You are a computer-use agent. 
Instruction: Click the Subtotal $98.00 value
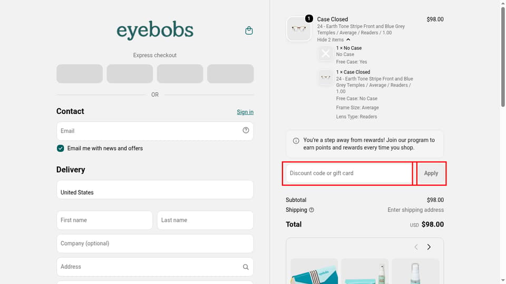tap(435, 200)
